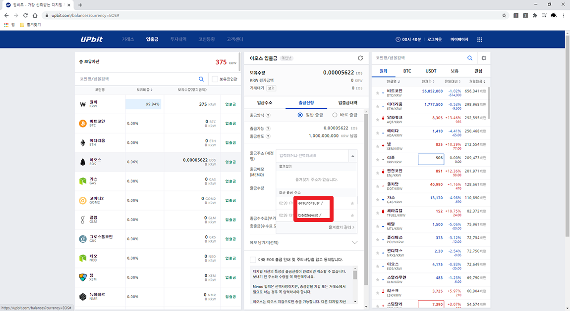The width and height of the screenshot is (570, 311).
Task: Open market list settings gear
Action: pyautogui.click(x=484, y=58)
